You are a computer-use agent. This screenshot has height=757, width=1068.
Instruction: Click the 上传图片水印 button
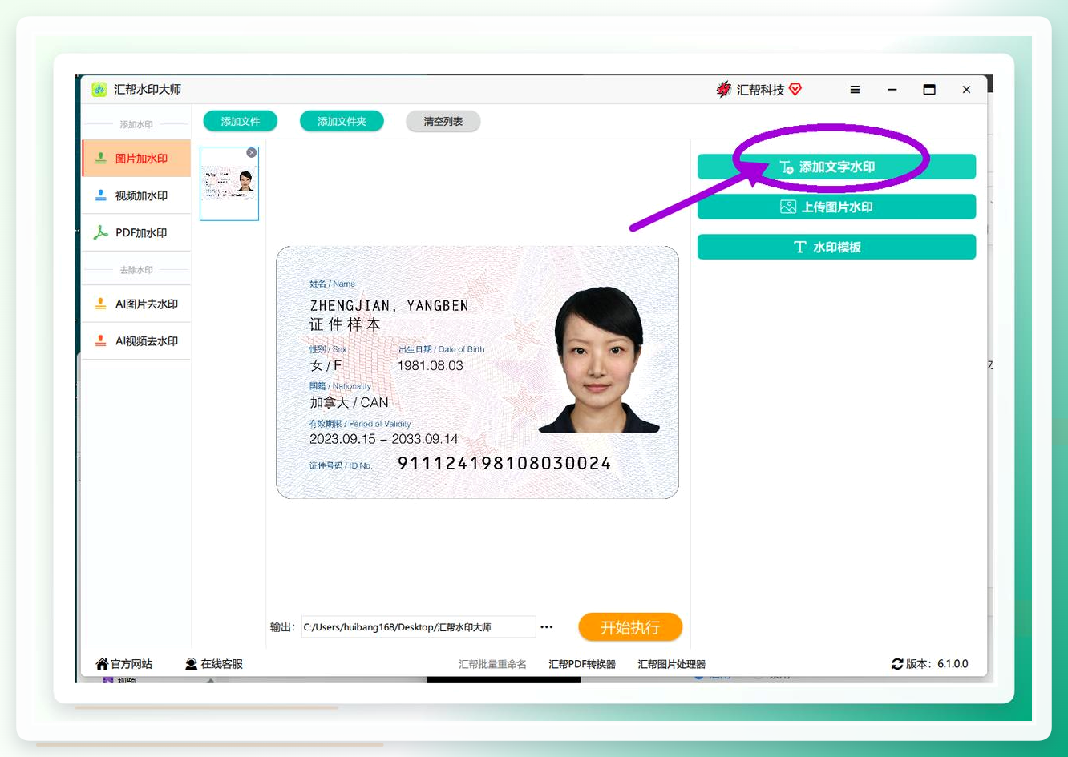click(x=836, y=207)
